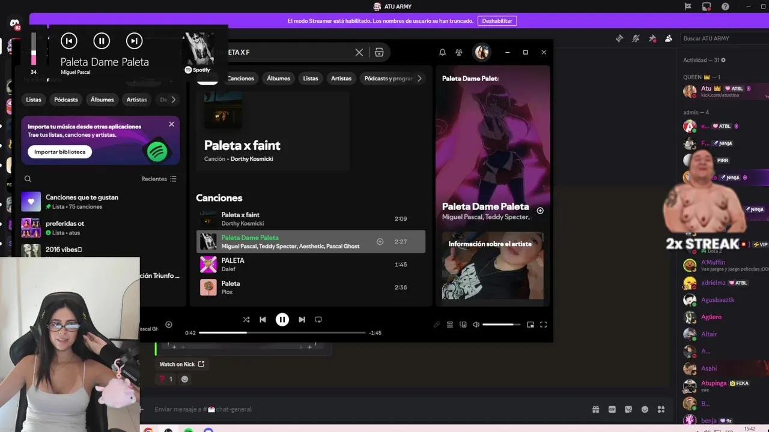The image size is (769, 432).
Task: Click previous track in Windows media overlay
Action: (x=69, y=41)
